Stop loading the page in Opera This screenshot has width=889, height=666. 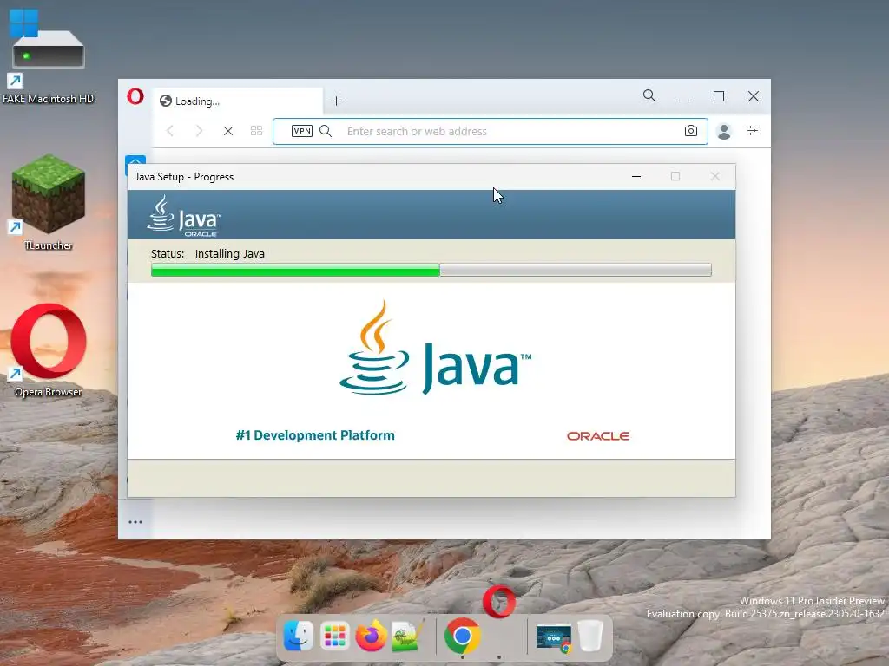click(228, 131)
